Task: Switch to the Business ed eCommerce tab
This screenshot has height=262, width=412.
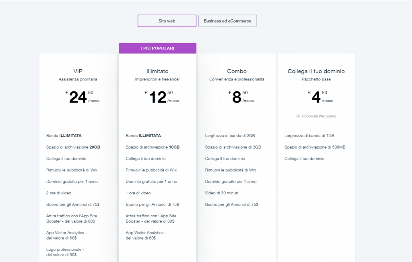Action: (227, 21)
